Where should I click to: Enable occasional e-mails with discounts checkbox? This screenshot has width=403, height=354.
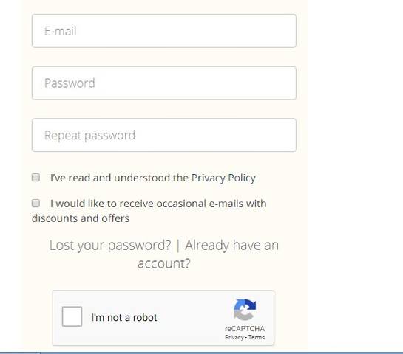pyautogui.click(x=35, y=204)
